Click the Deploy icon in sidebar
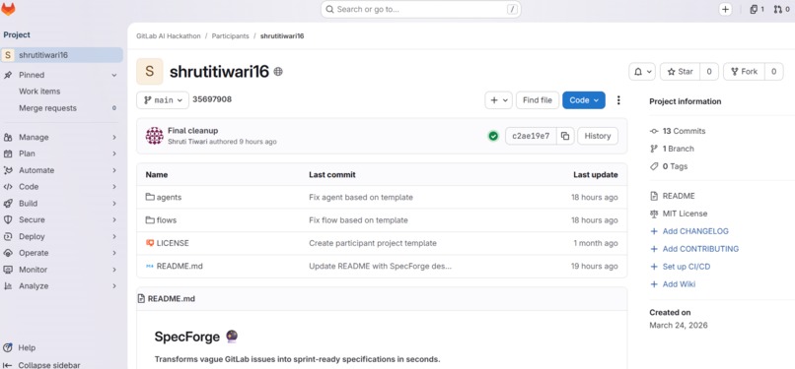Viewport: 795px width, 369px height. click(x=8, y=236)
